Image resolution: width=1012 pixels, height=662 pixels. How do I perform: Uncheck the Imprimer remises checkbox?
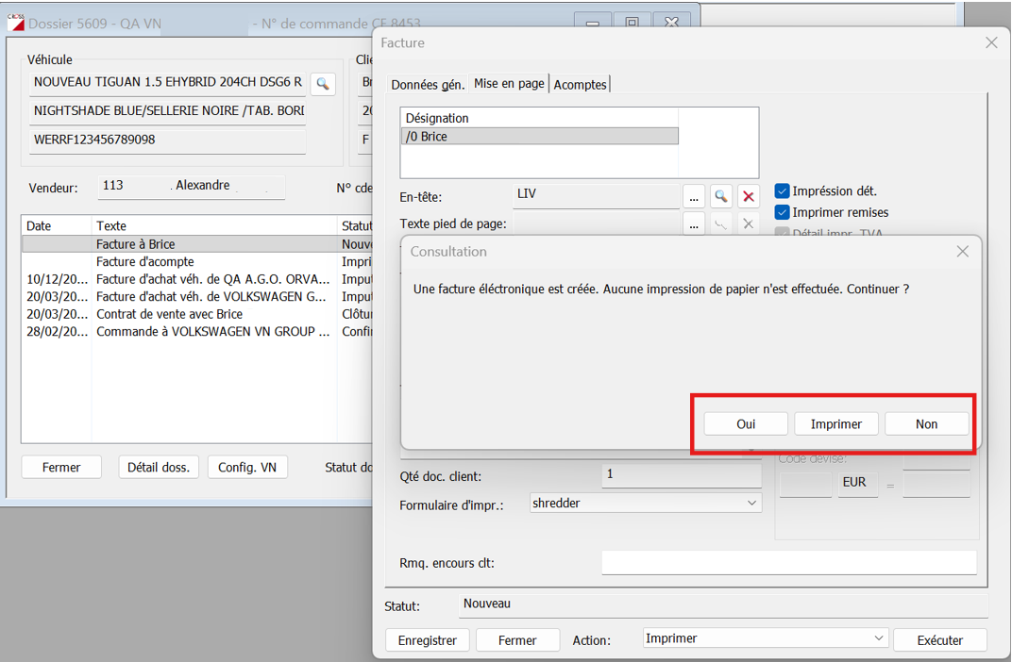tap(782, 212)
